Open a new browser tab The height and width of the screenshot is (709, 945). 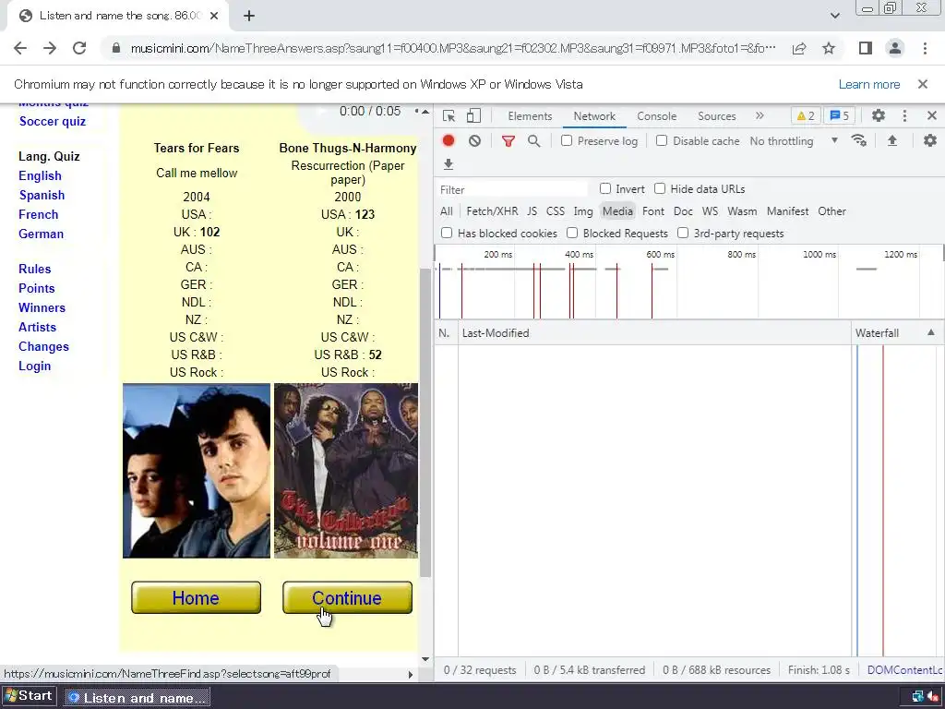click(x=249, y=16)
